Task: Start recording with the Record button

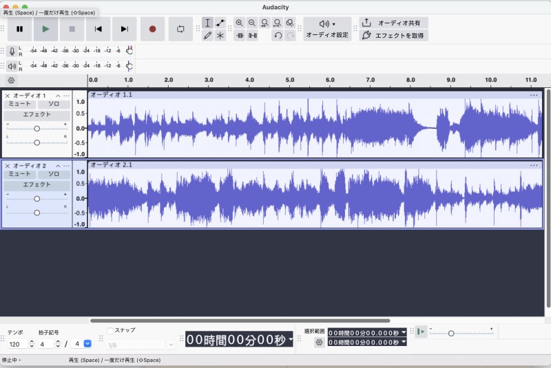Action: point(152,29)
